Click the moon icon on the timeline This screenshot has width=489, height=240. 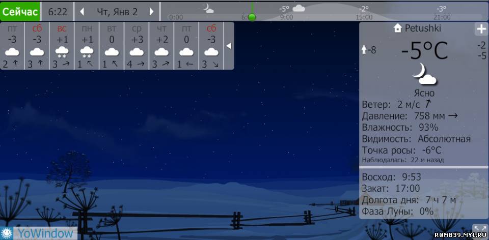[208, 8]
